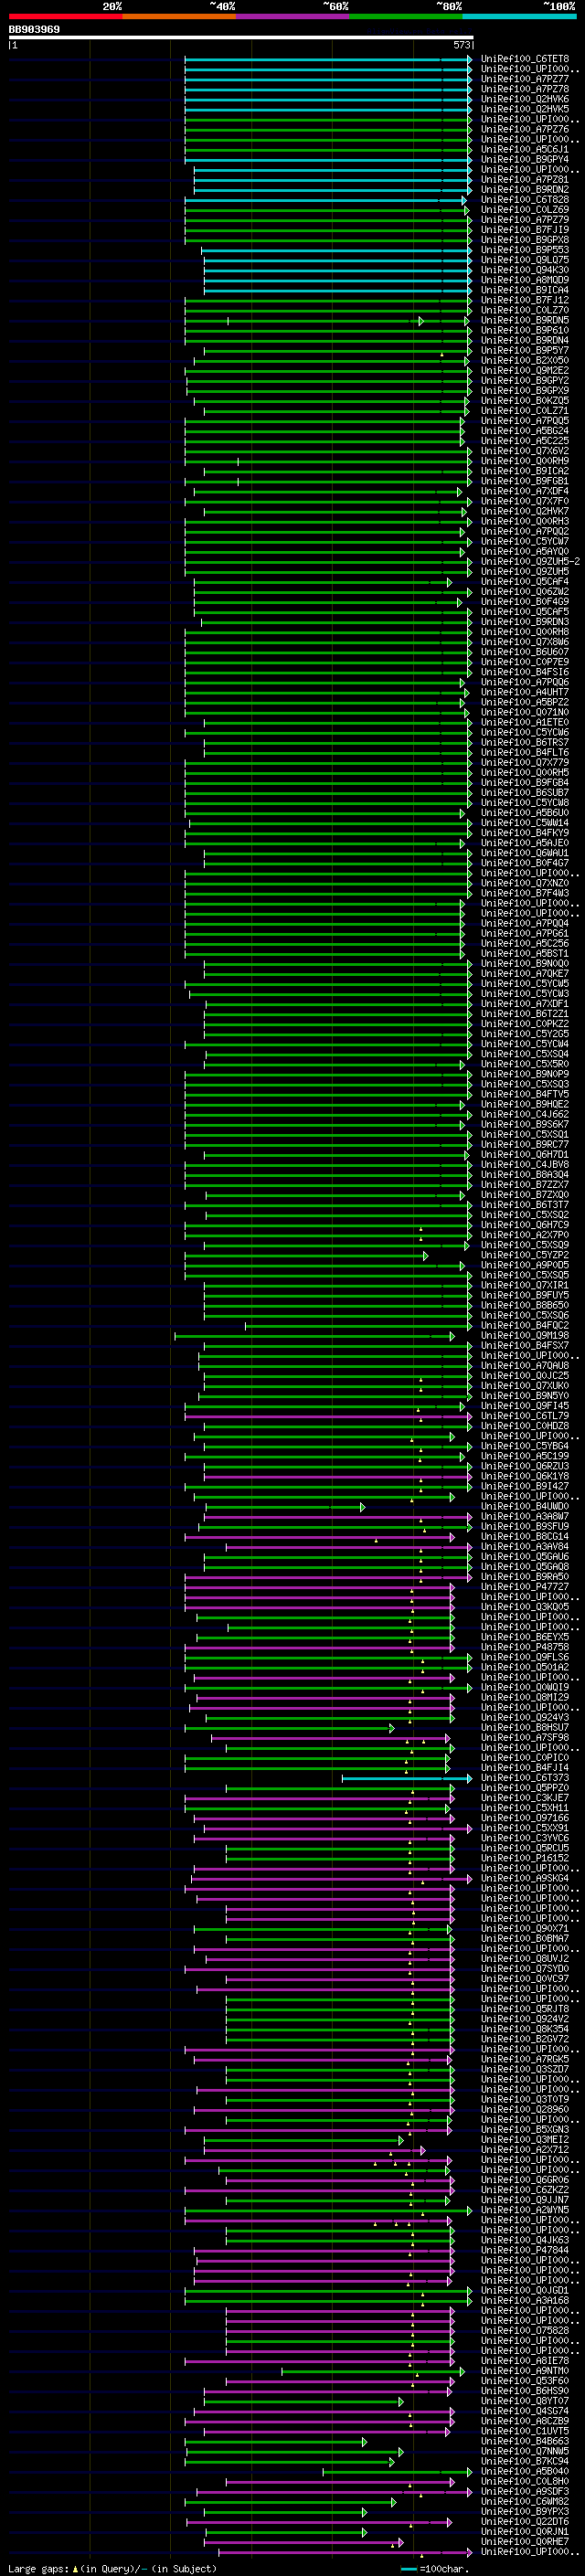Click the cyan alignment bar for UniRef100_C6T373

click(x=406, y=1778)
